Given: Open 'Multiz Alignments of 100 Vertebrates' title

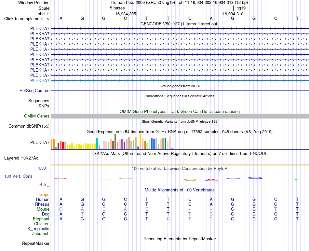Looking at the screenshot, I should click(x=180, y=190).
